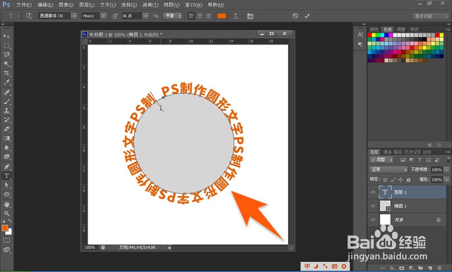The width and height of the screenshot is (452, 272).
Task: Select the Pen tool
Action: coord(6,166)
